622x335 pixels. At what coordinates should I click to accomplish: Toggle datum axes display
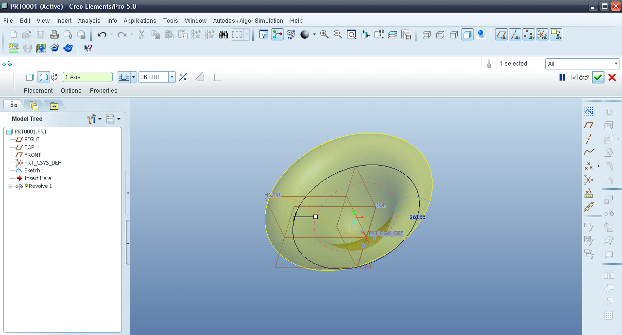tap(515, 34)
